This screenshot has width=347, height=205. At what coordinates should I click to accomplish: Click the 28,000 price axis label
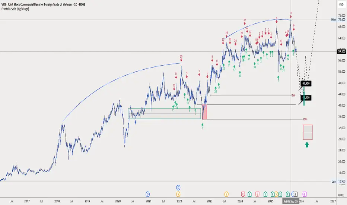[342, 139]
